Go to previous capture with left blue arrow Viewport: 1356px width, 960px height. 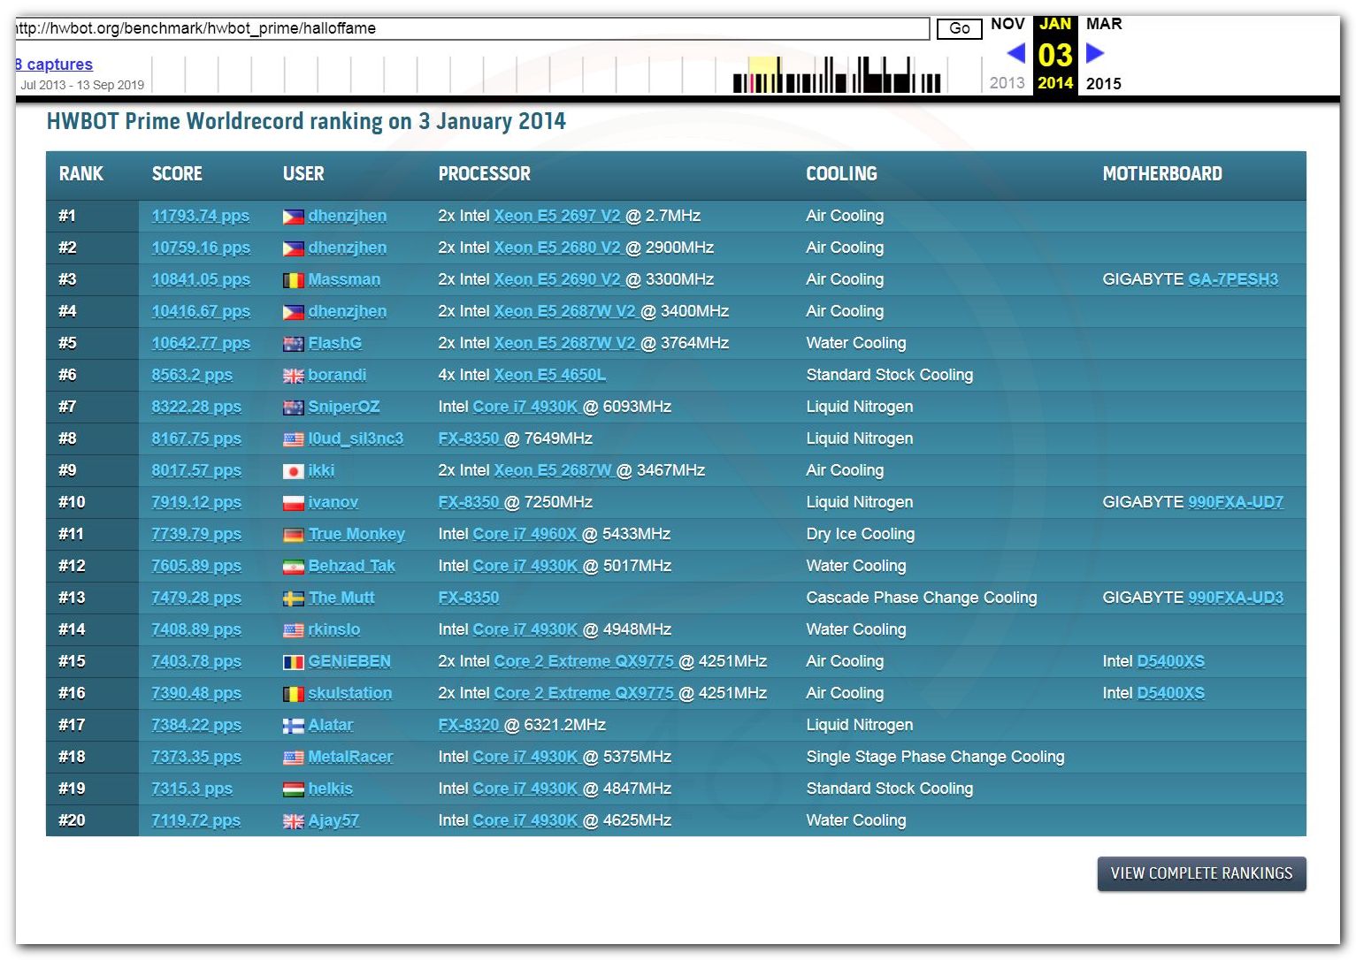(1016, 53)
